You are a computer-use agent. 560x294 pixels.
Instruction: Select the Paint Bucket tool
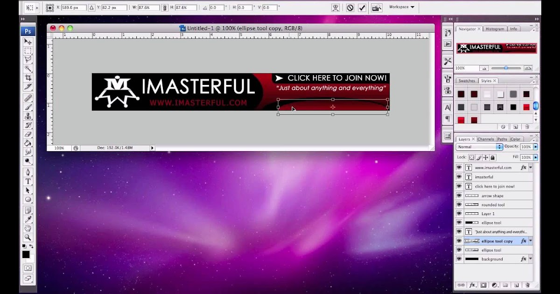(28, 143)
